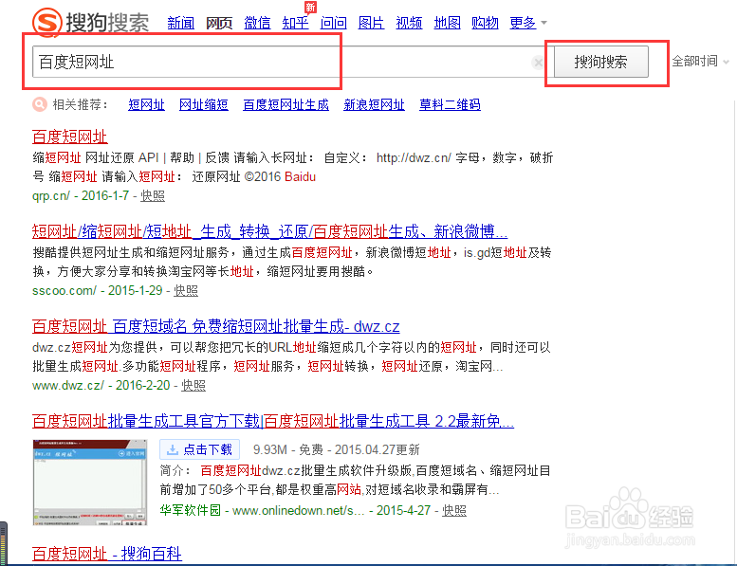
Task: Click the software screenshot thumbnail
Action: (90, 483)
